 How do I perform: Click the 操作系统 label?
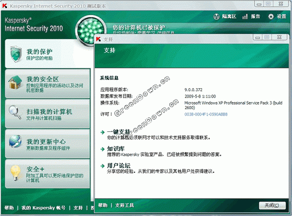[x=110, y=103]
